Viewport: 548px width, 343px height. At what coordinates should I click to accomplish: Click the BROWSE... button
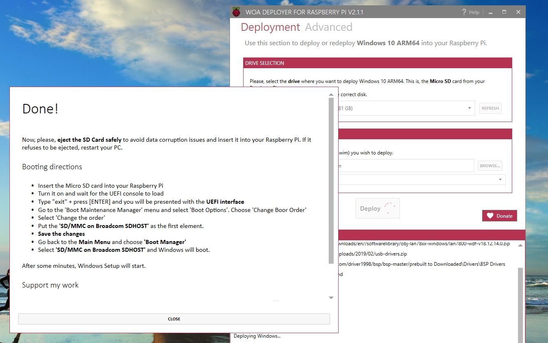click(490, 166)
